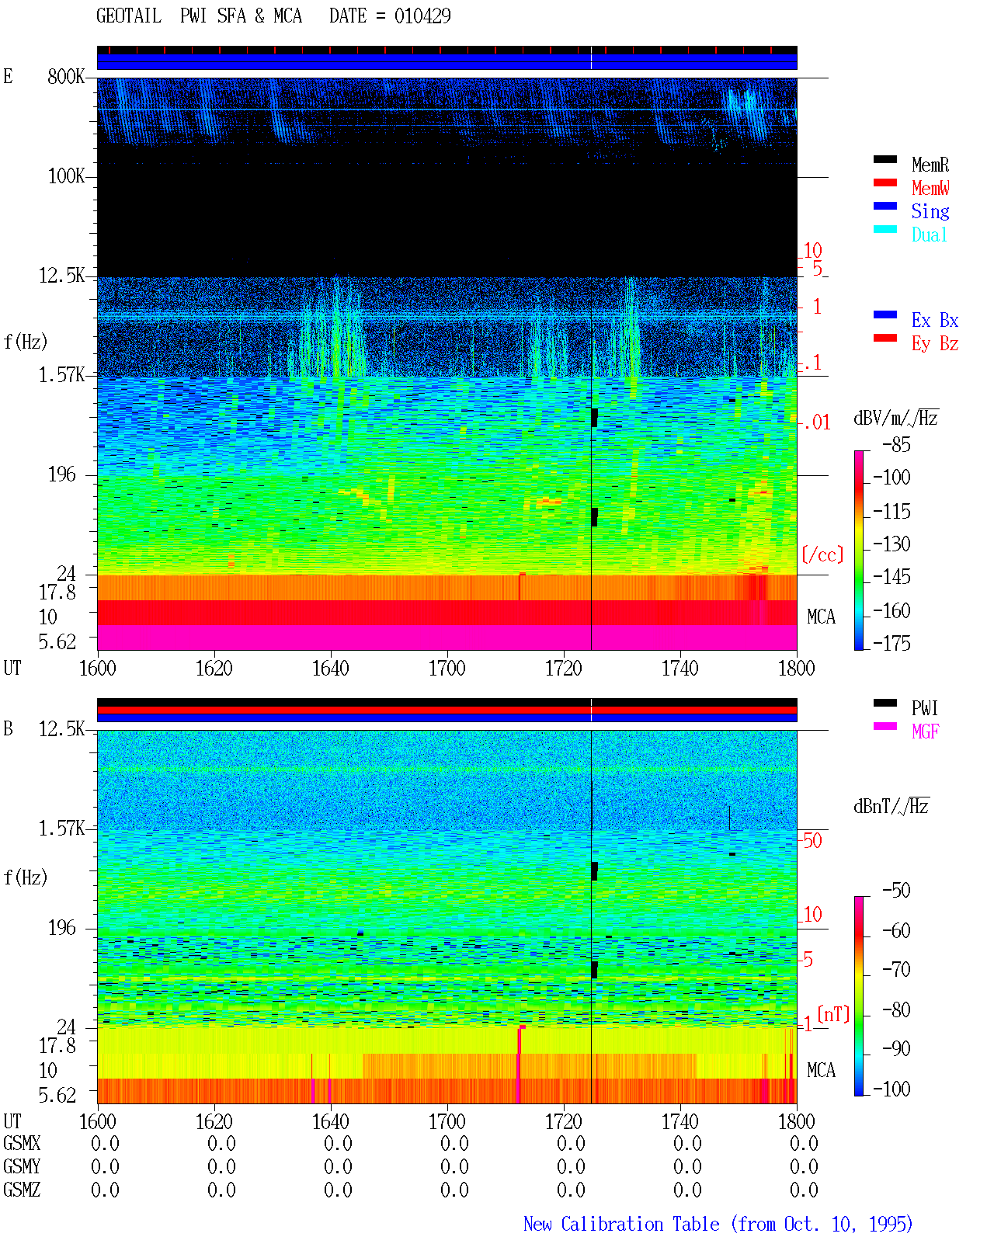Click the cyan Dual legend swatch
The image size is (994, 1237).
(885, 229)
